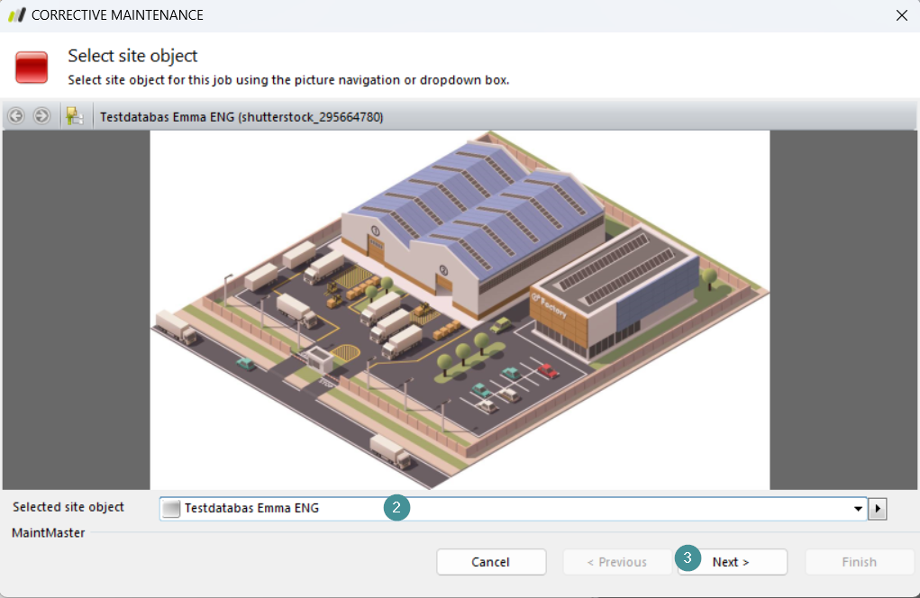Click the "MaintMaster" label
This screenshot has height=598, width=920.
pyautogui.click(x=49, y=533)
